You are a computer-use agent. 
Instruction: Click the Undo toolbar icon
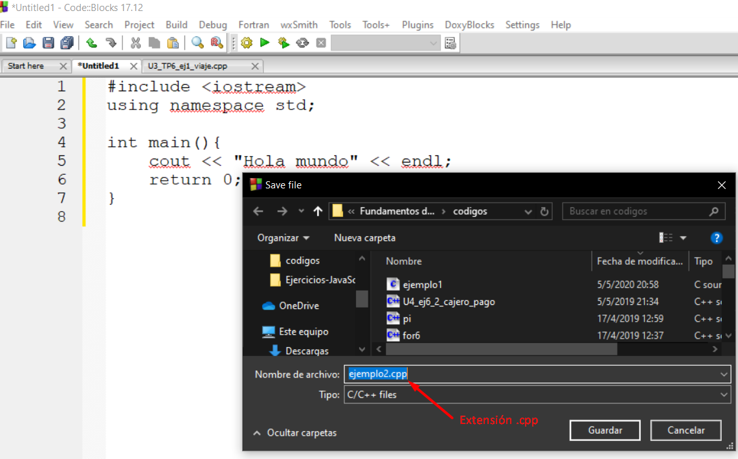point(91,43)
